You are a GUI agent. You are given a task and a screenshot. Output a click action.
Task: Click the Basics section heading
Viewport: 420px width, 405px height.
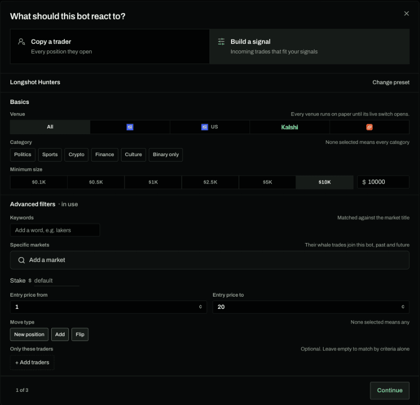pyautogui.click(x=20, y=102)
